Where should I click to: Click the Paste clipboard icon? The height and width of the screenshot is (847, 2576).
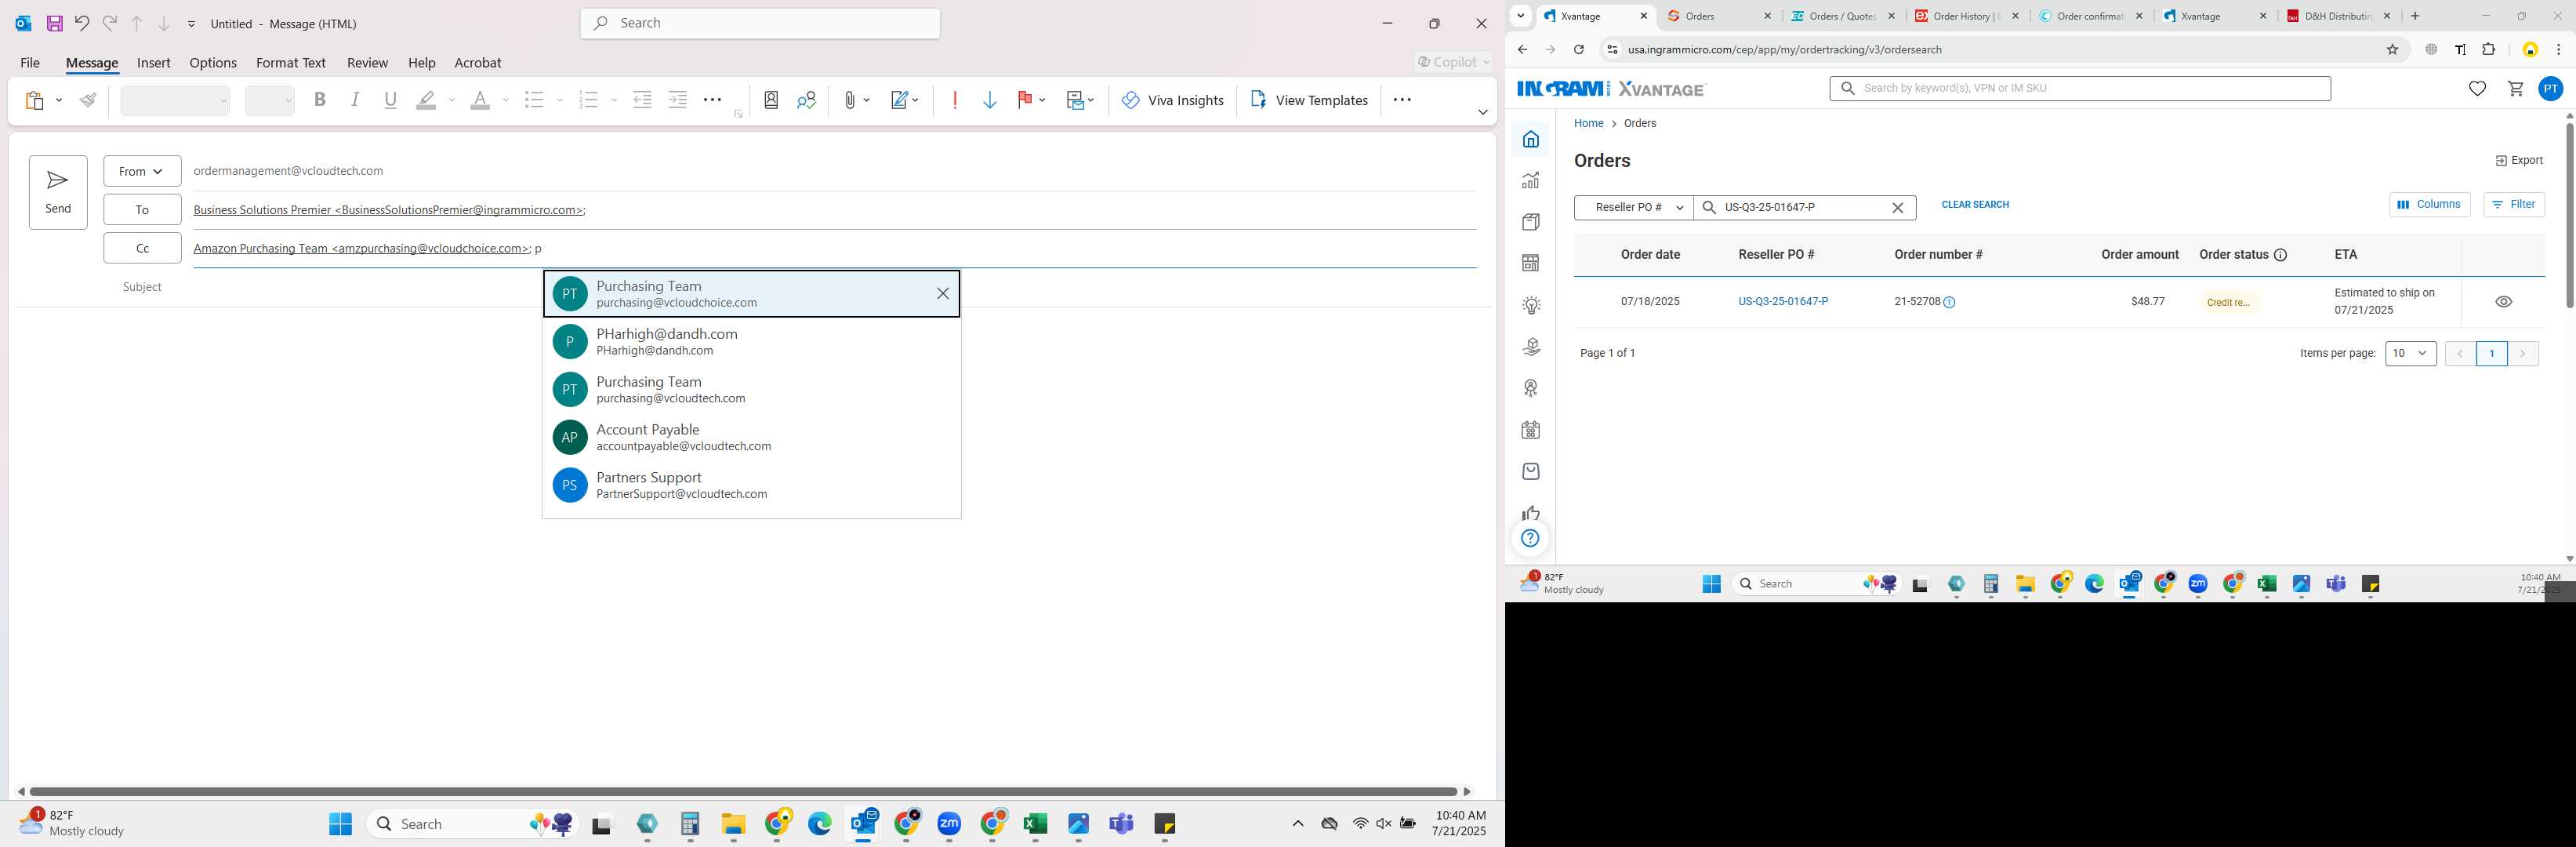click(x=35, y=100)
